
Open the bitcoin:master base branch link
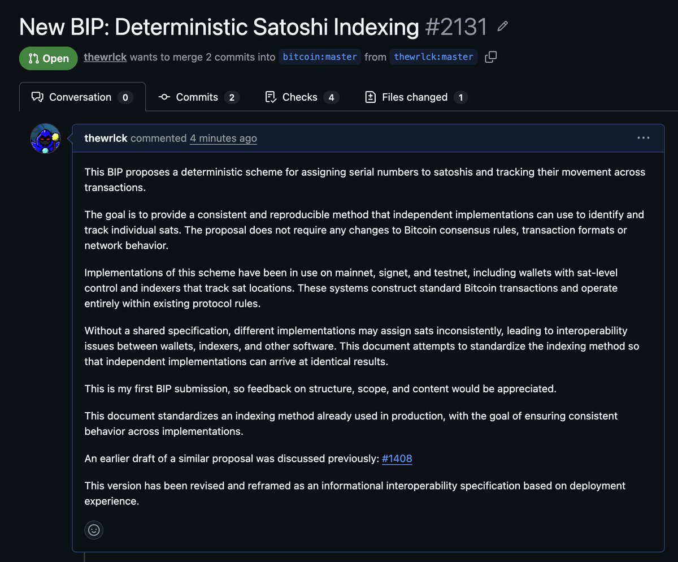320,57
